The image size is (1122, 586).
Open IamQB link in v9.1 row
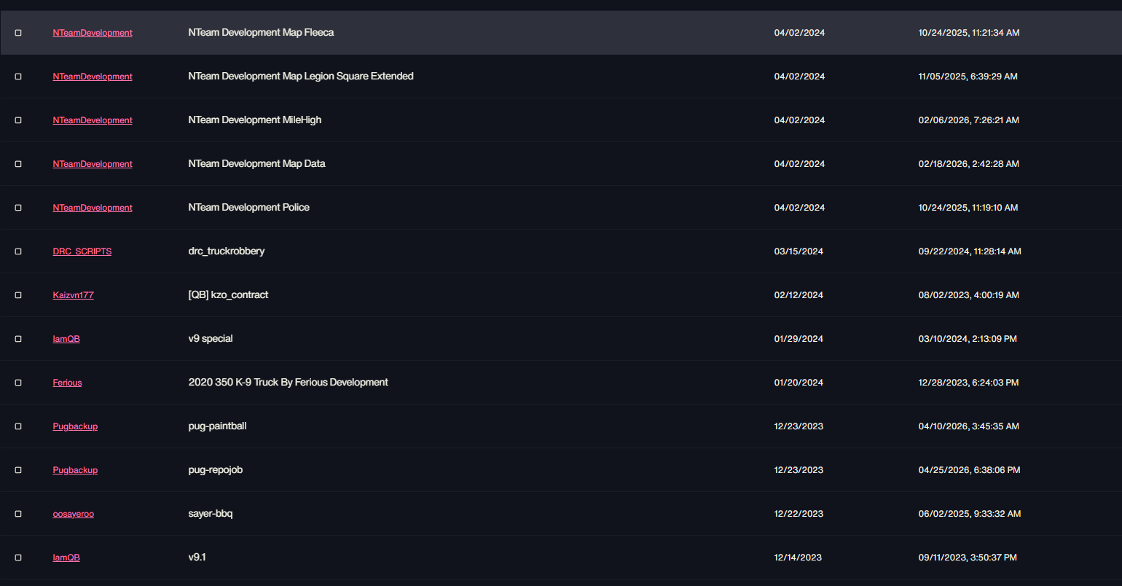(x=66, y=558)
